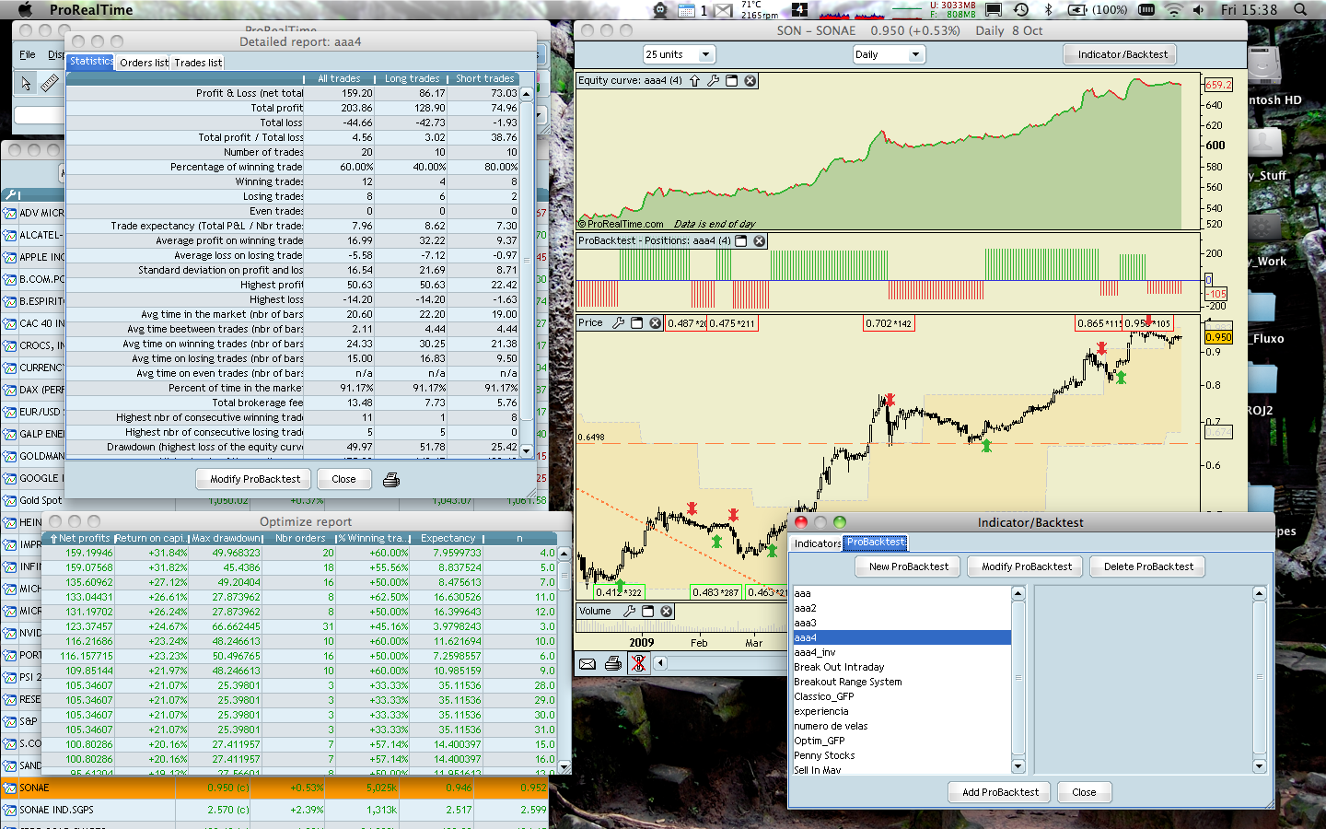Sort Optimize report by Max drawdown column
This screenshot has width=1326, height=829.
[x=227, y=539]
